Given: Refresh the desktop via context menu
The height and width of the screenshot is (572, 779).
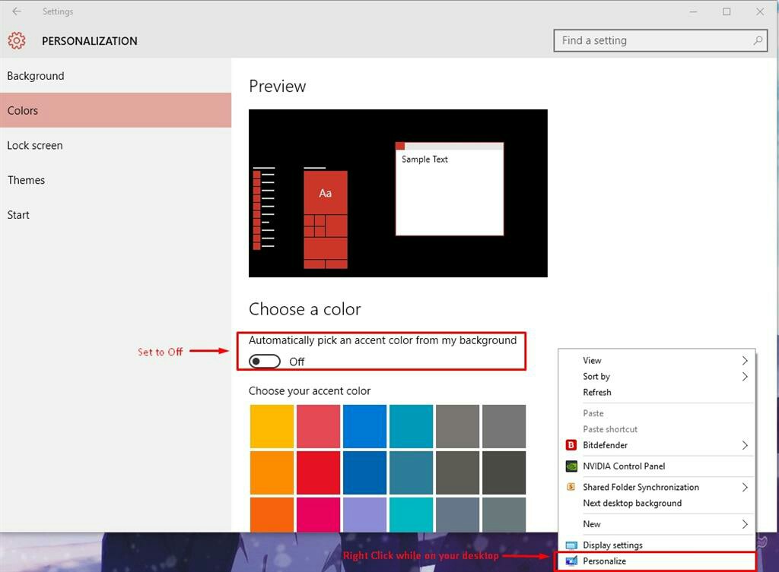Looking at the screenshot, I should (x=597, y=392).
